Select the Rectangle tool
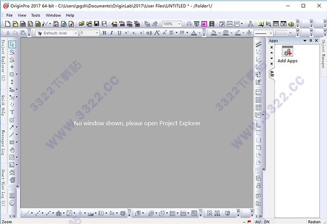 point(12,142)
